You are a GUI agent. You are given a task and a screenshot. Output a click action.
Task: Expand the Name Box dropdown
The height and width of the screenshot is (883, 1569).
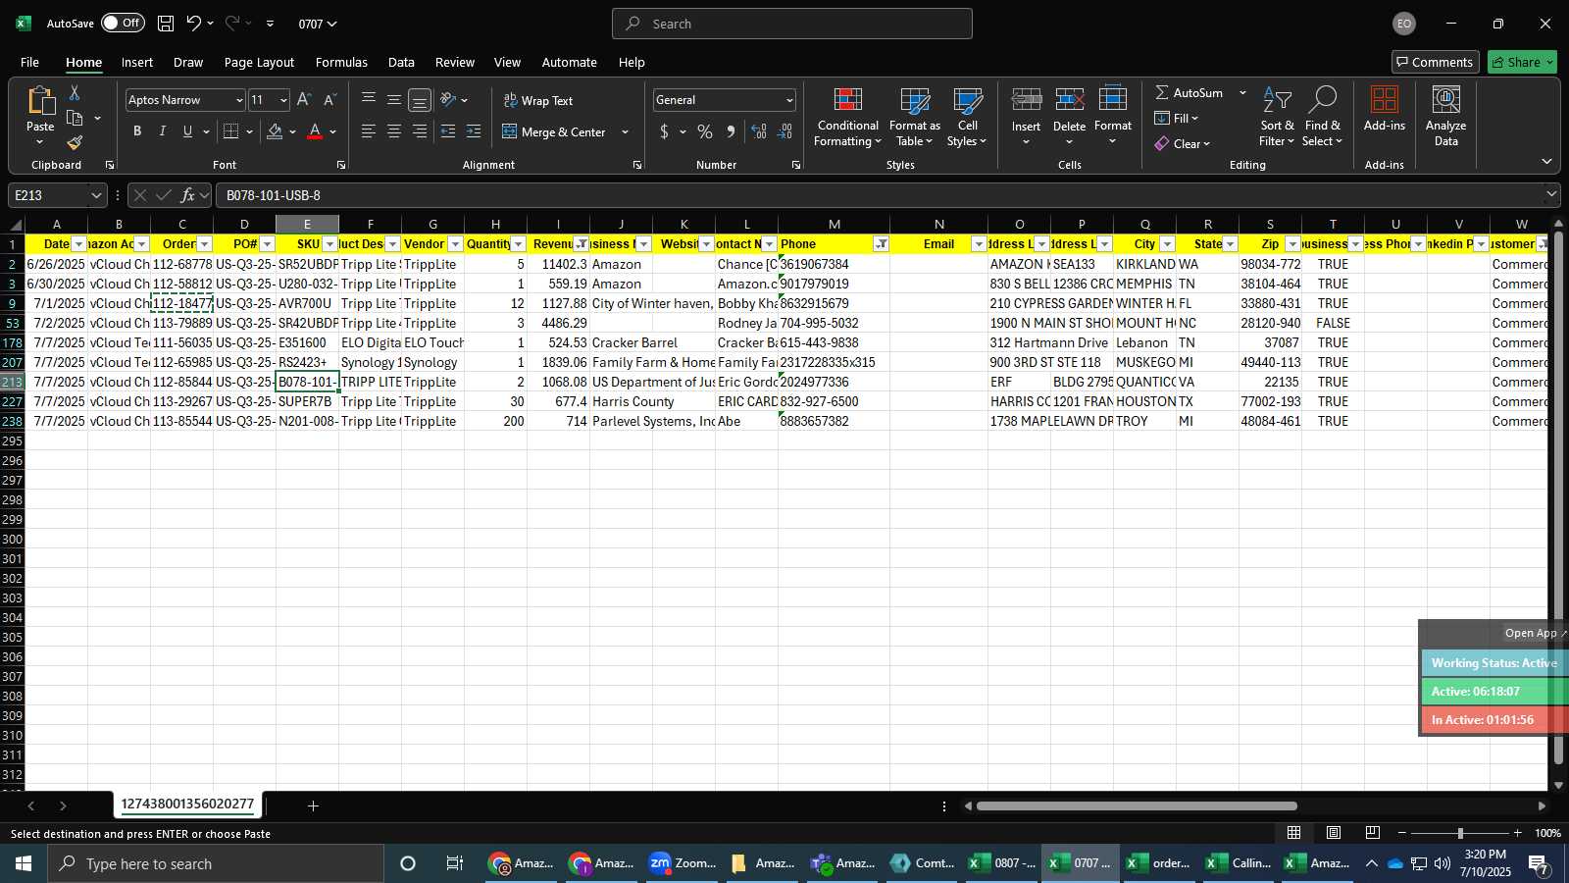96,195
